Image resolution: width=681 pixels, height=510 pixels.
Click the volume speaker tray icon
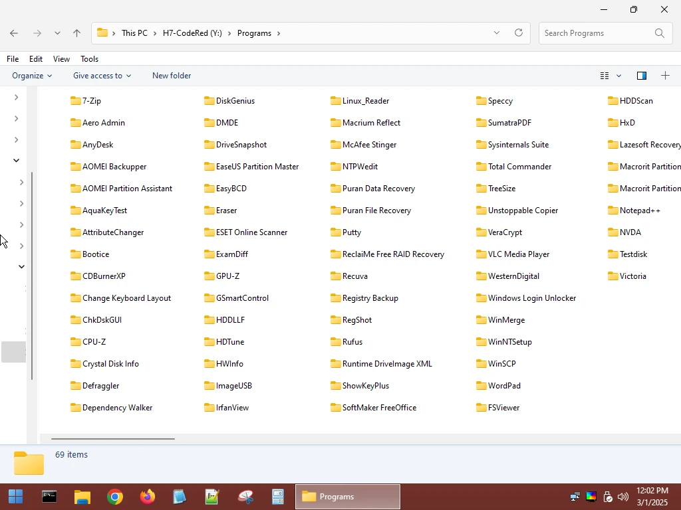pyautogui.click(x=622, y=497)
